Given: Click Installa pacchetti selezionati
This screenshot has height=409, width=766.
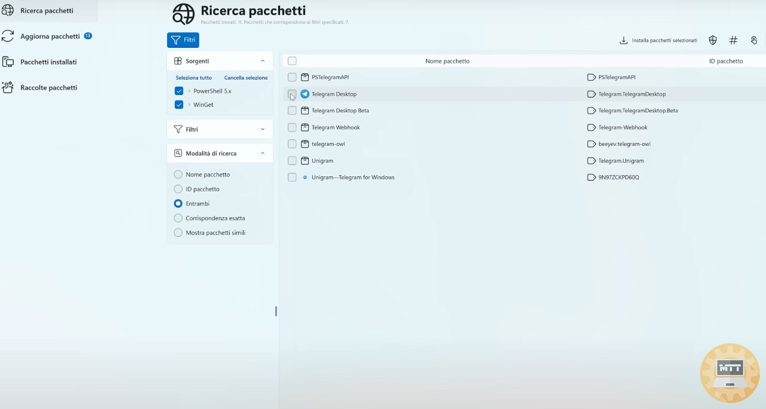Looking at the screenshot, I should pyautogui.click(x=658, y=41).
